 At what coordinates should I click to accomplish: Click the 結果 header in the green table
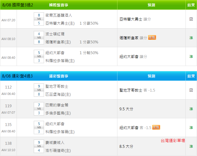(x=191, y=5)
